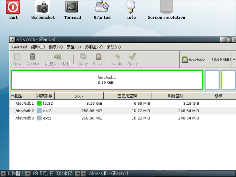Screen dimensions: 236x177
Task: Sort by the 分割區 column header
Action: [x=23, y=96]
